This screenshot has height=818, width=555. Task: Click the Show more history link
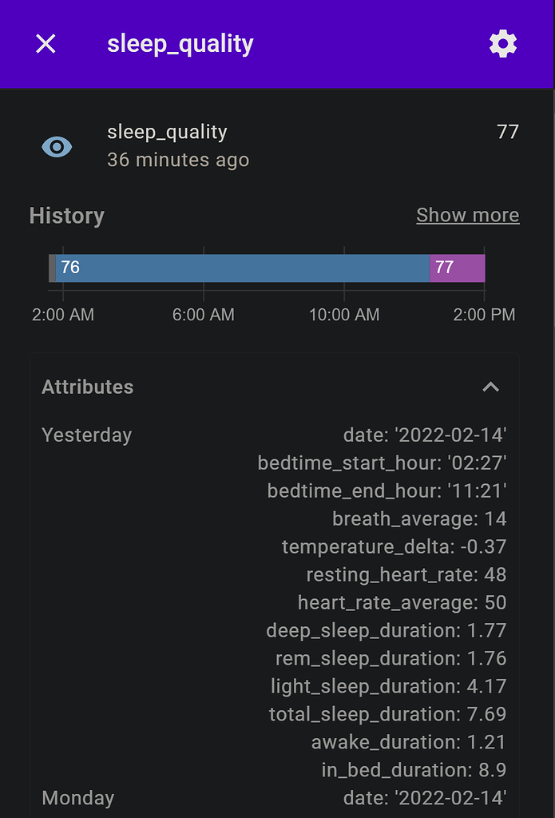[x=467, y=216]
